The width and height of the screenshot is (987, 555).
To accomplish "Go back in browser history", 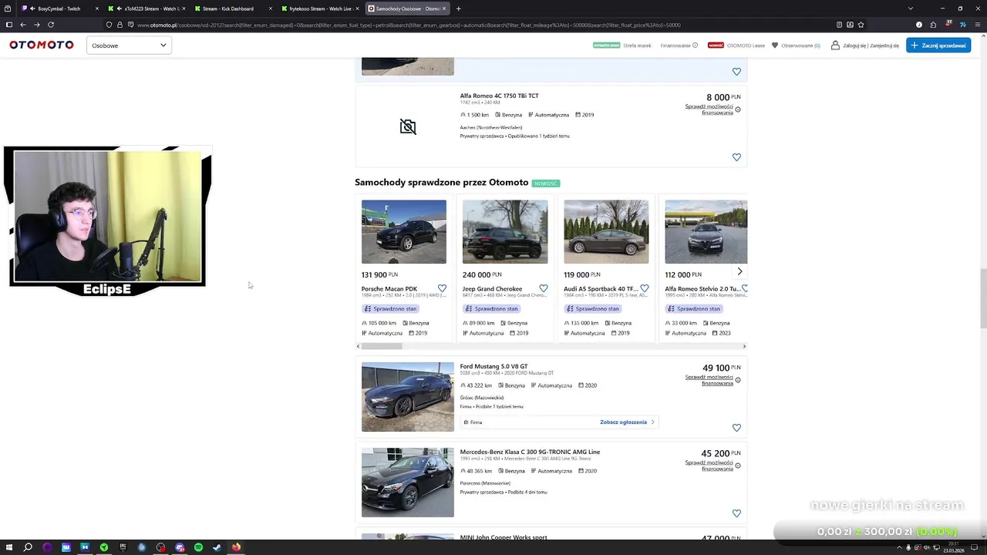I will 22,25.
